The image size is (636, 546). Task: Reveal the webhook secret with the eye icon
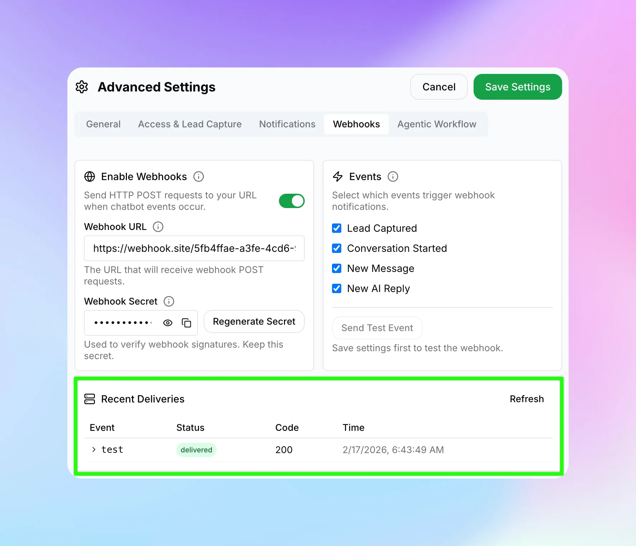click(x=167, y=323)
